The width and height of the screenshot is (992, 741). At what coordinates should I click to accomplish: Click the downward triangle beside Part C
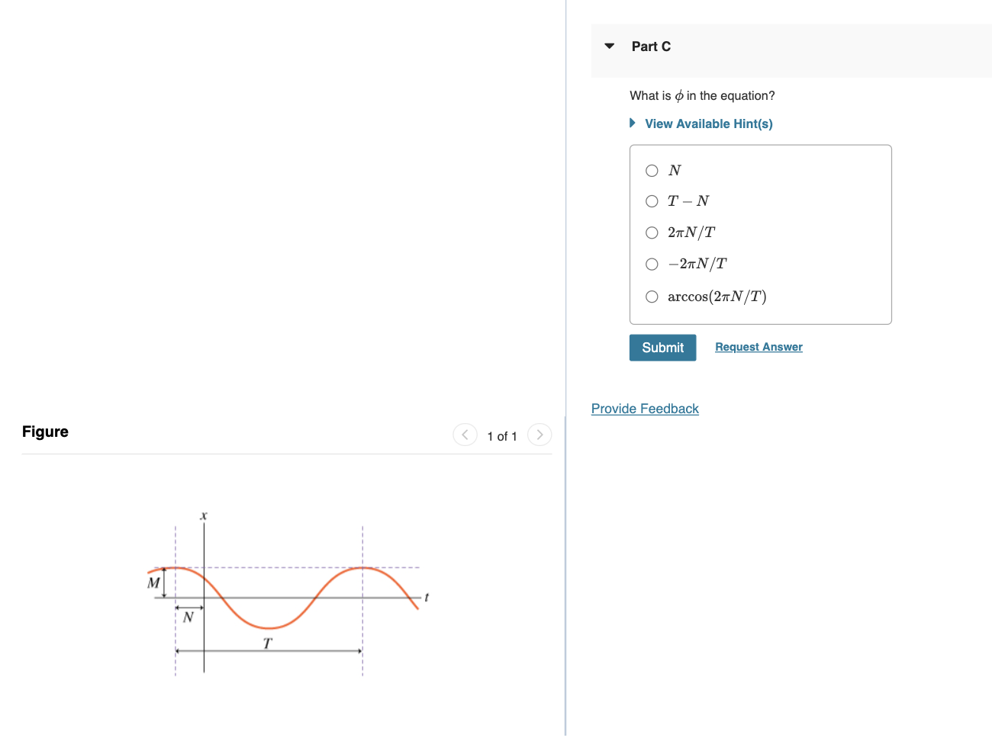coord(608,46)
